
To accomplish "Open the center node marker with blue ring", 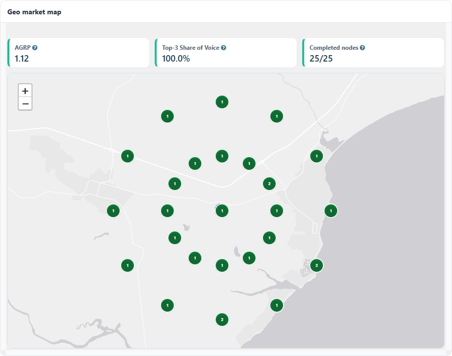I will [x=222, y=211].
